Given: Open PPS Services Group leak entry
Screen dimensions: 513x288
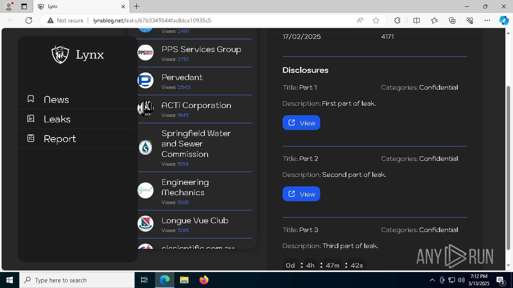Looking at the screenshot, I should coord(195,53).
